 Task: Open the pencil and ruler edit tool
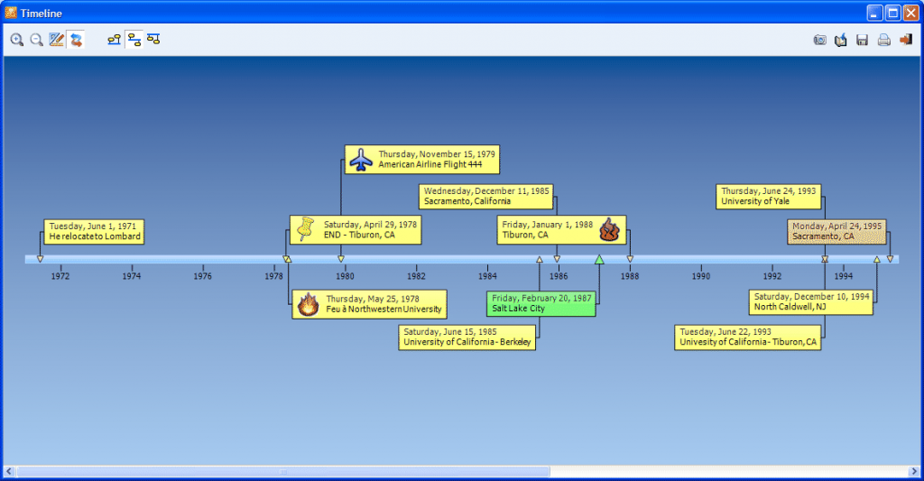click(57, 40)
